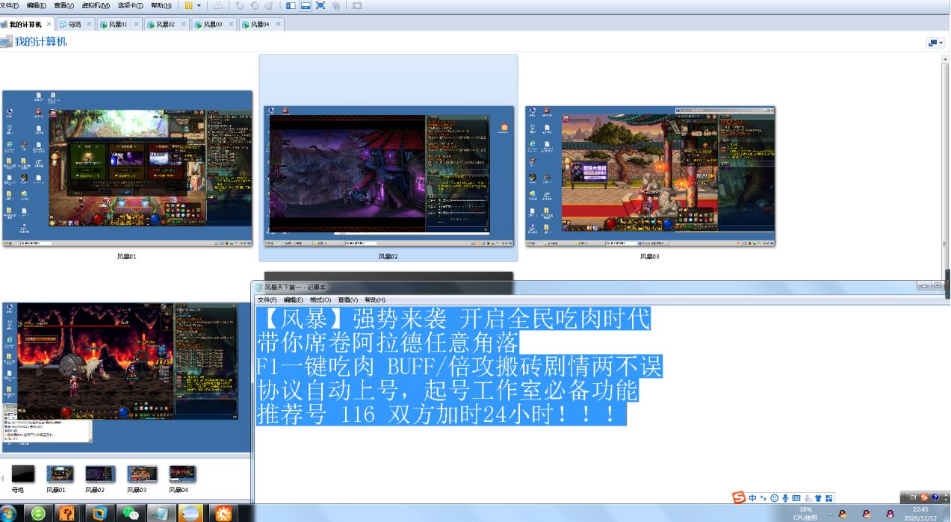
Task: Open the Notepad 编辑 menu
Action: 294,300
